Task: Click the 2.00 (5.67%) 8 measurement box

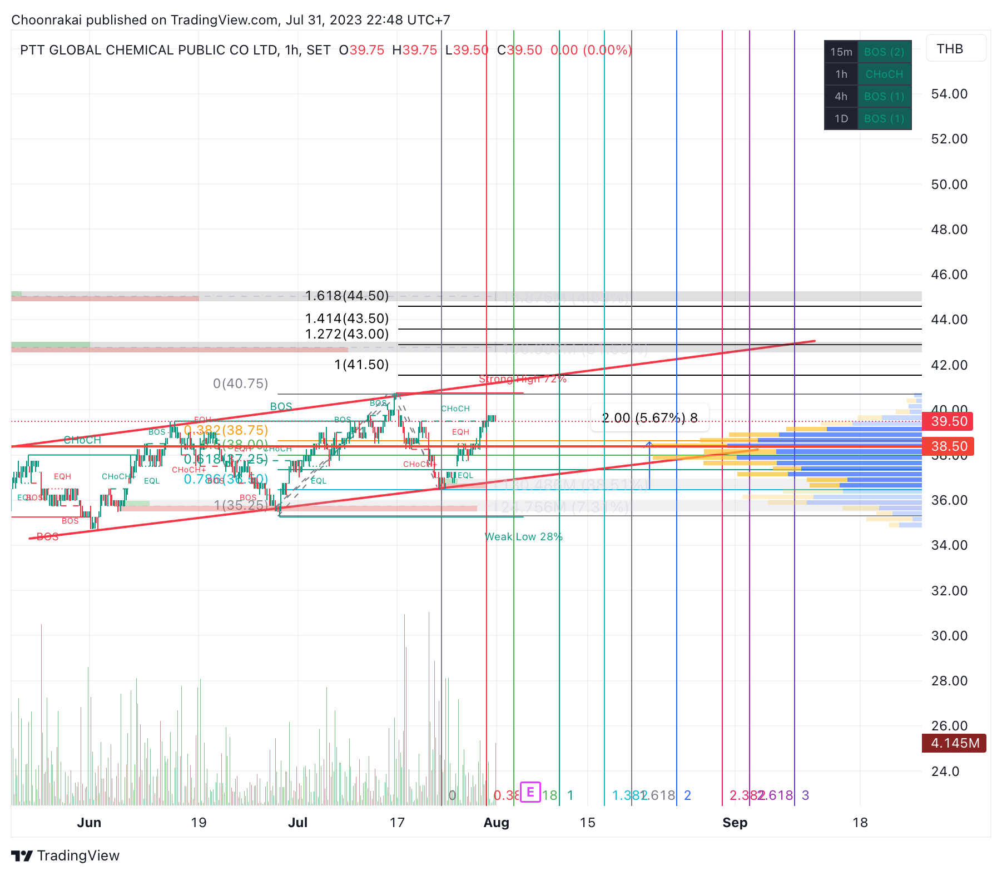Action: [x=649, y=418]
